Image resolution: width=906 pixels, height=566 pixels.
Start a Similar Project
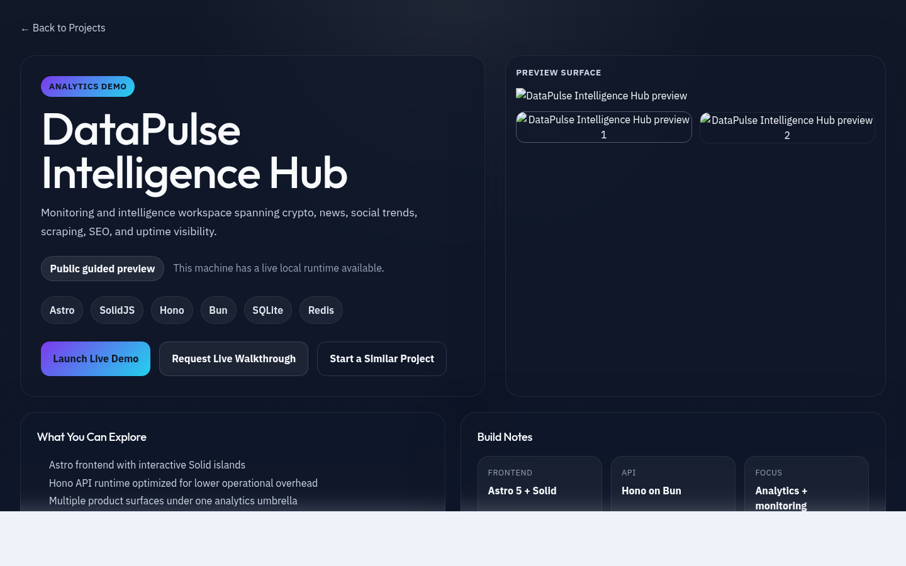coord(382,358)
